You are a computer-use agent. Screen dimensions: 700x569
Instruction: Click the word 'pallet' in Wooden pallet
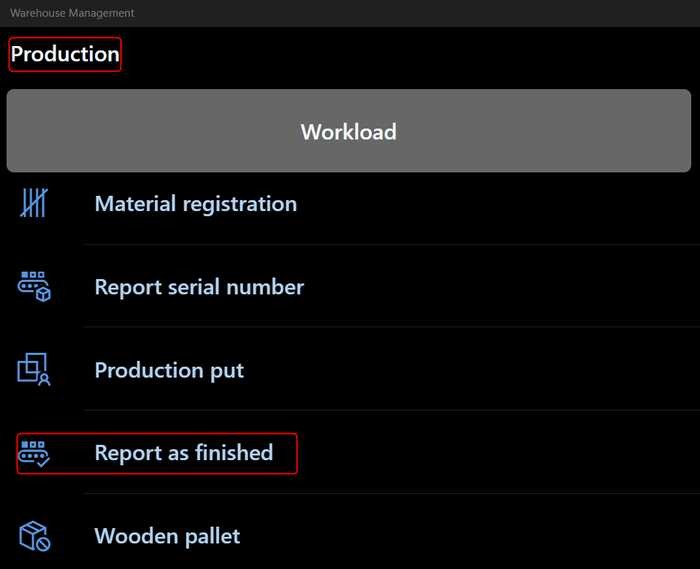pyautogui.click(x=213, y=536)
